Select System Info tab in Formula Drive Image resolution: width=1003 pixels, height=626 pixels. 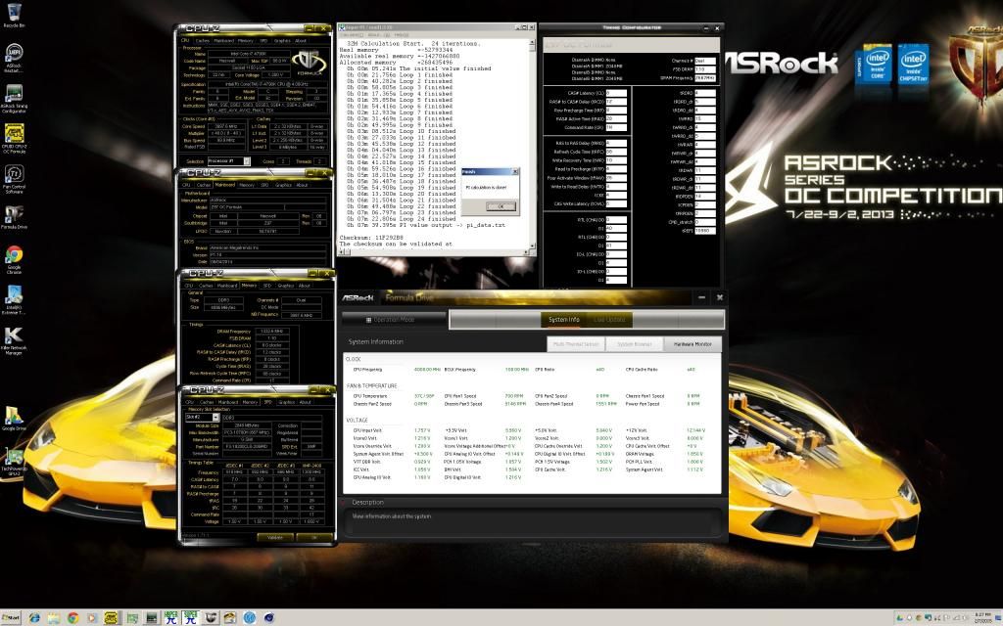pyautogui.click(x=563, y=320)
